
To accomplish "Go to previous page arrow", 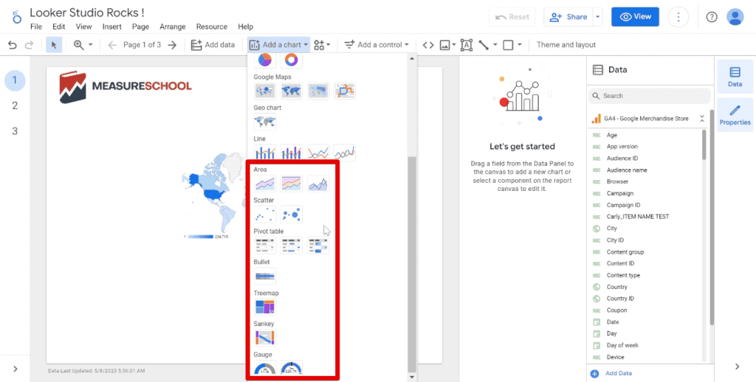I will (x=112, y=45).
